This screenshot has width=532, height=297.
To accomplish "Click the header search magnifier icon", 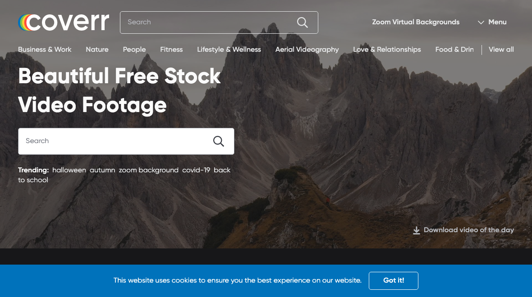I will click(x=303, y=22).
